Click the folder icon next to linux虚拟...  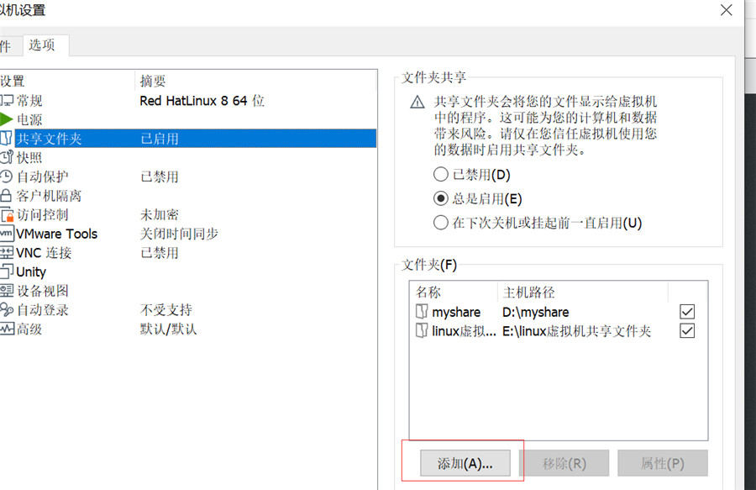(x=422, y=330)
